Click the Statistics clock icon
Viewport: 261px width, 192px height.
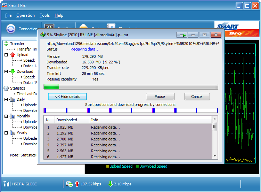[x=6, y=88]
